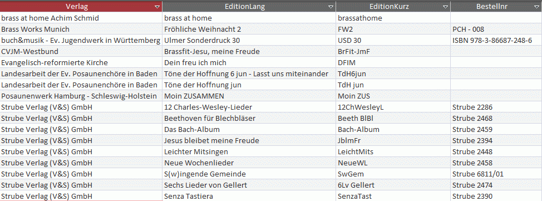Click the 'brass at home Achim Schmid' cell

click(x=81, y=18)
